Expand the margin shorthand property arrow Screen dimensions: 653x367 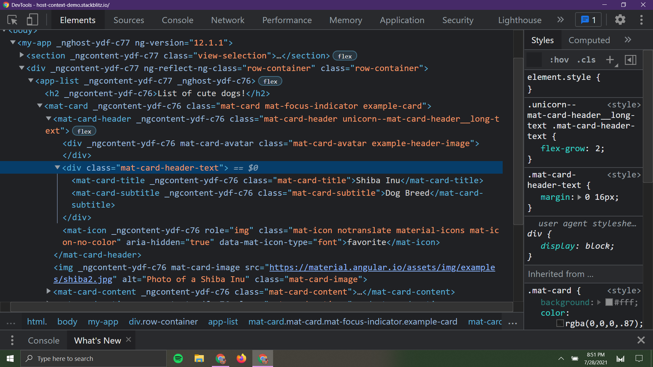point(580,197)
